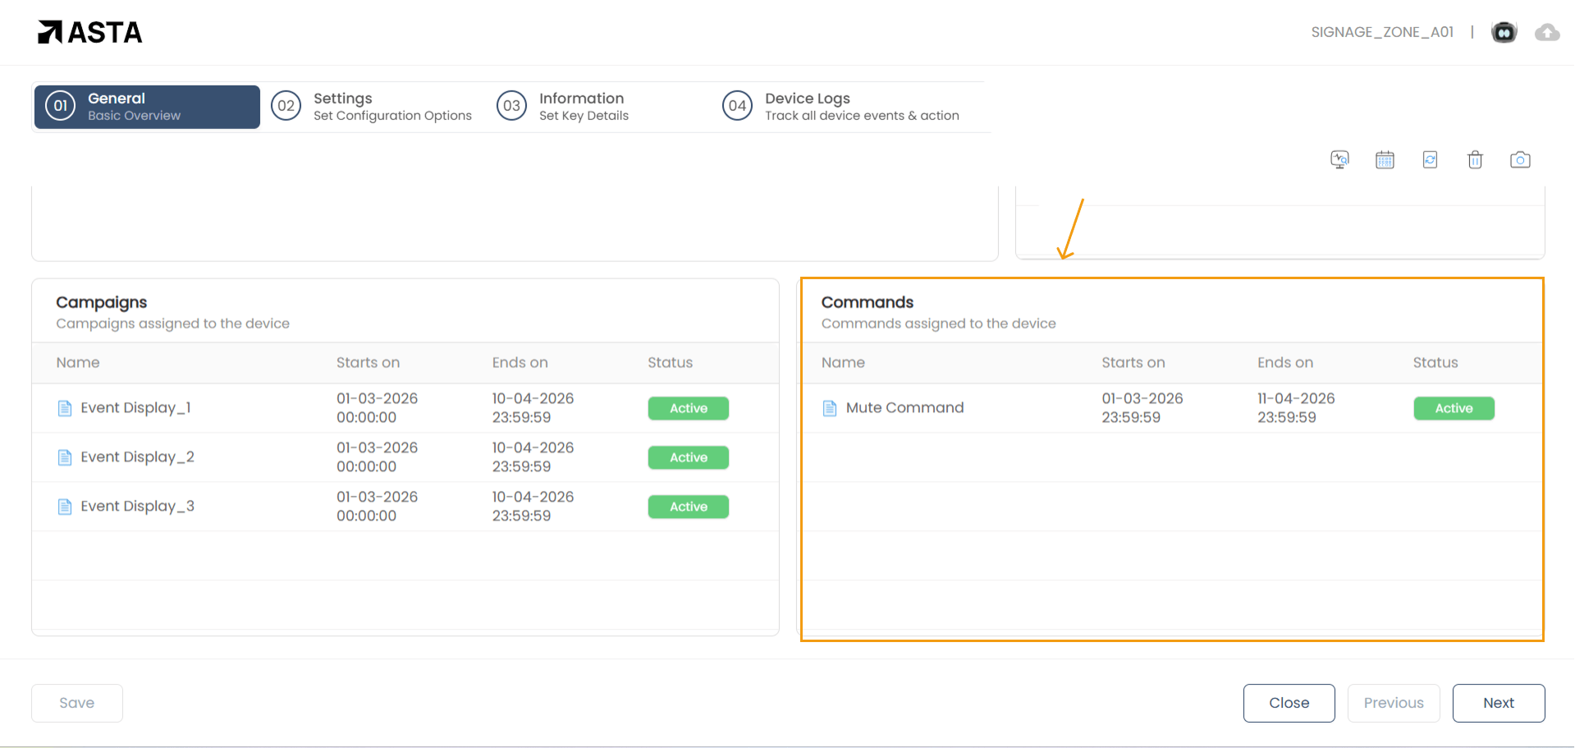Click the Save button
Viewport: 1575px width, 748px height.
click(x=77, y=703)
